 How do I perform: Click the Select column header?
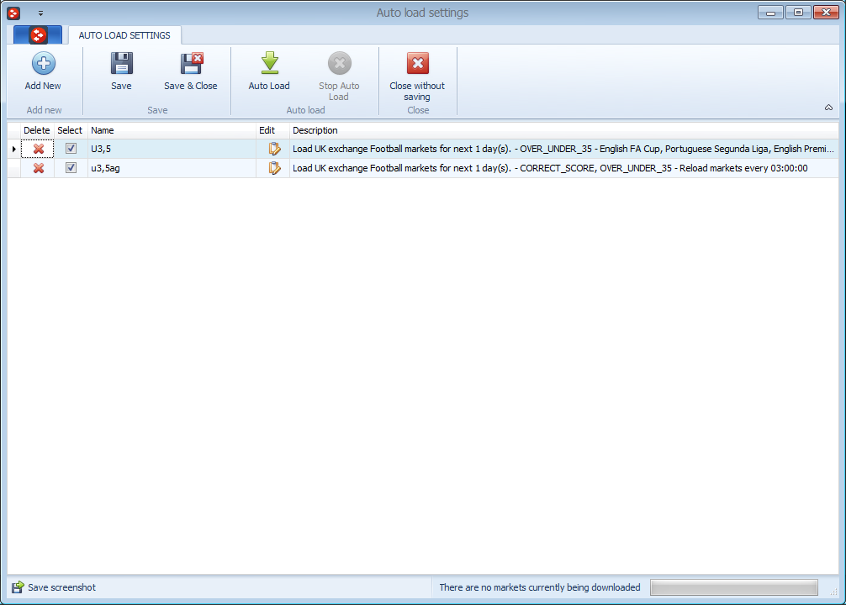[x=70, y=130]
